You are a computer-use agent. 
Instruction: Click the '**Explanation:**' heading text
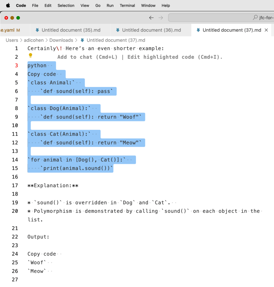[53, 186]
